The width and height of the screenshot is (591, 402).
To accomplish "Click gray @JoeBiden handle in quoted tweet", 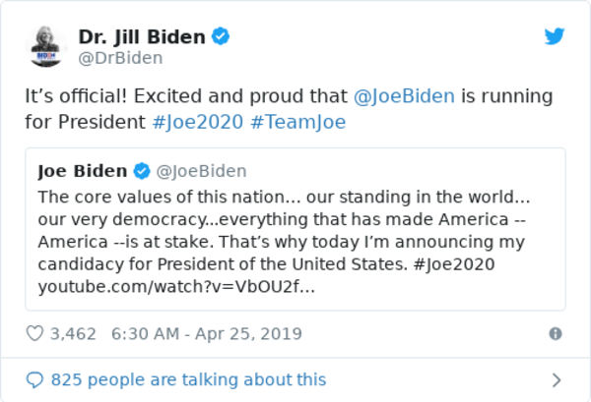I will coord(201,172).
